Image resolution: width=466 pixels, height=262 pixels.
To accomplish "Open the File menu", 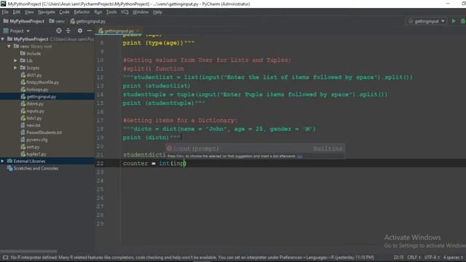I will [x=5, y=12].
